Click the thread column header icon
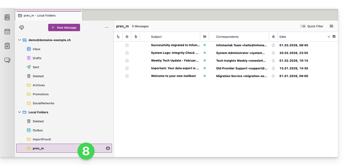Viewport: 346px width, 165px height. [118, 37]
